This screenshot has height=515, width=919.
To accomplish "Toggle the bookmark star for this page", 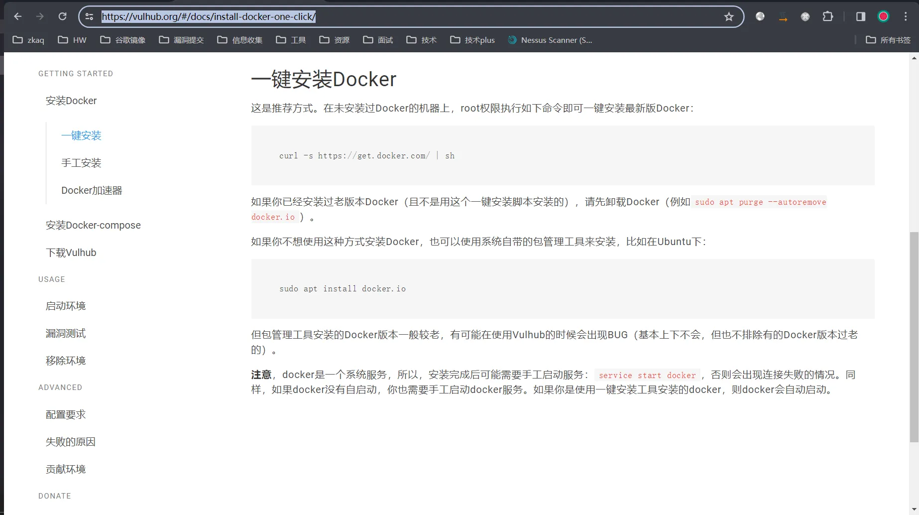I will (x=729, y=16).
